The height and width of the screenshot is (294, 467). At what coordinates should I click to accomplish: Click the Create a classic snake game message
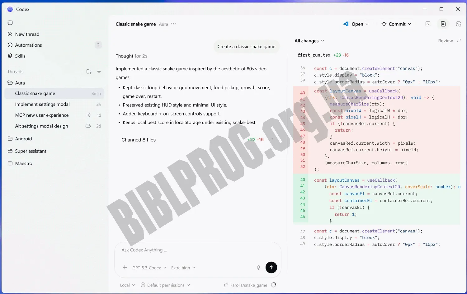point(246,47)
